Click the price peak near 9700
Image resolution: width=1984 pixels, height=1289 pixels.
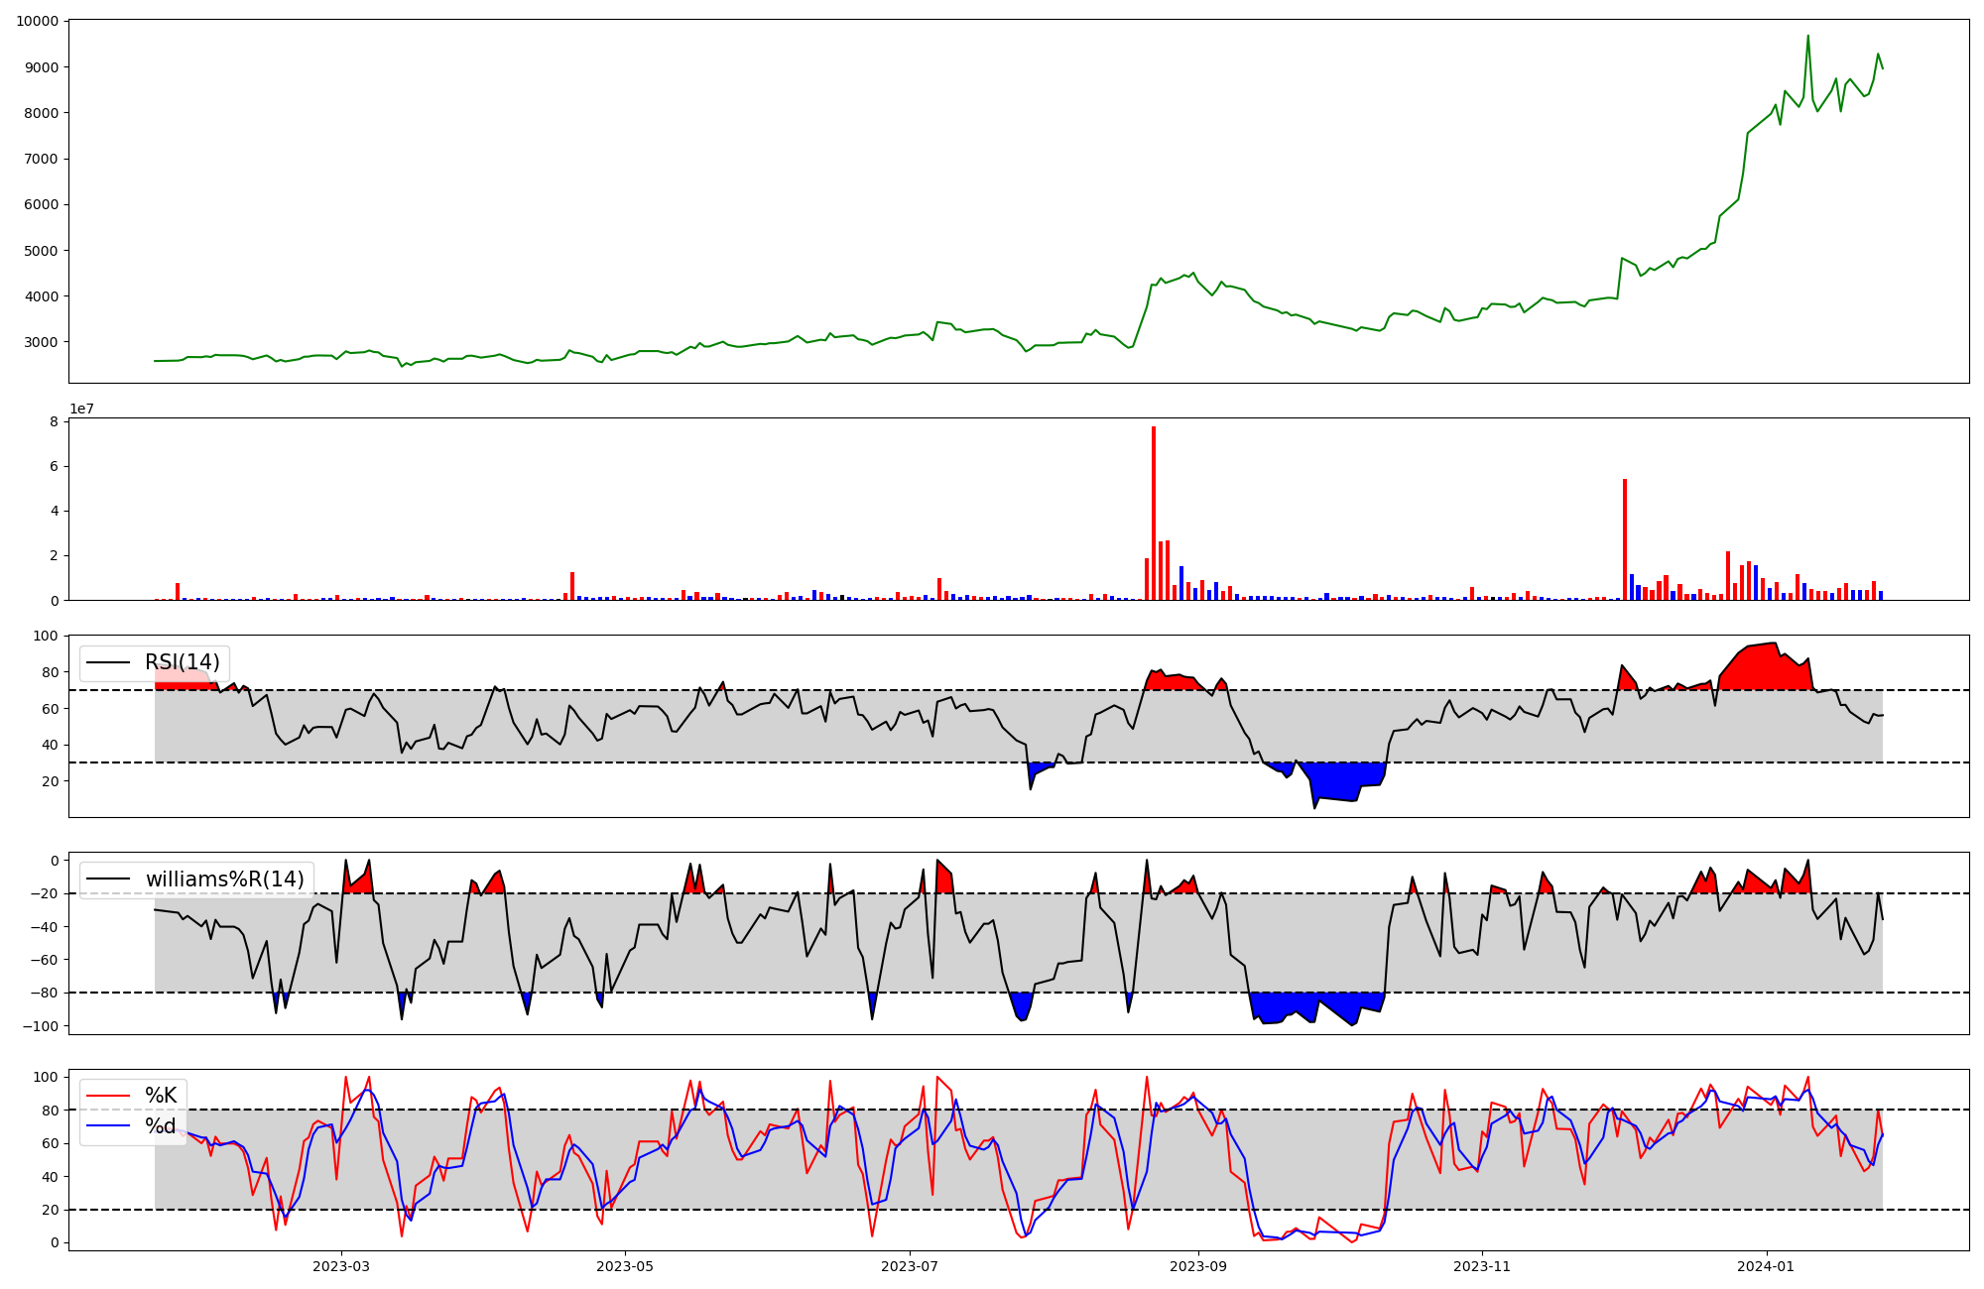(x=1807, y=38)
